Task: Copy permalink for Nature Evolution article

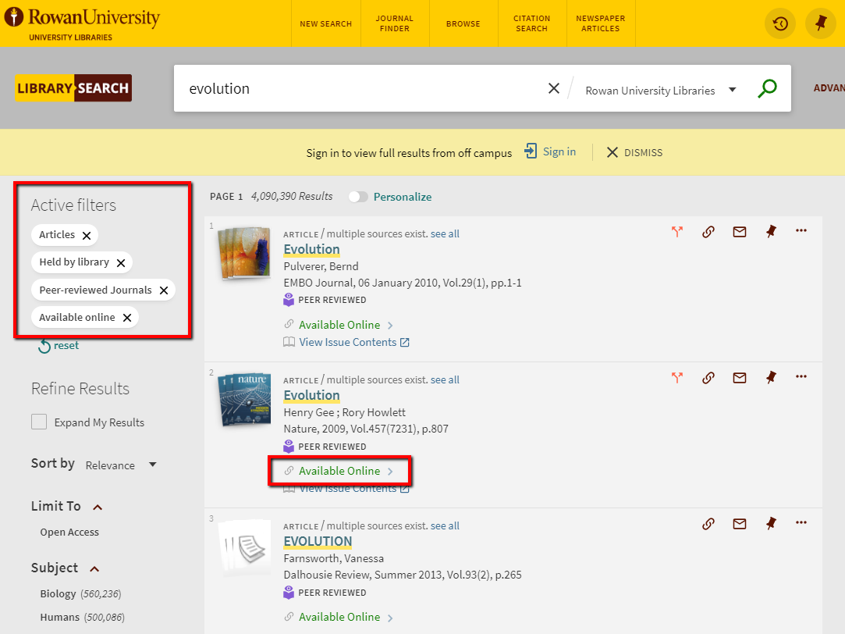Action: coord(708,377)
